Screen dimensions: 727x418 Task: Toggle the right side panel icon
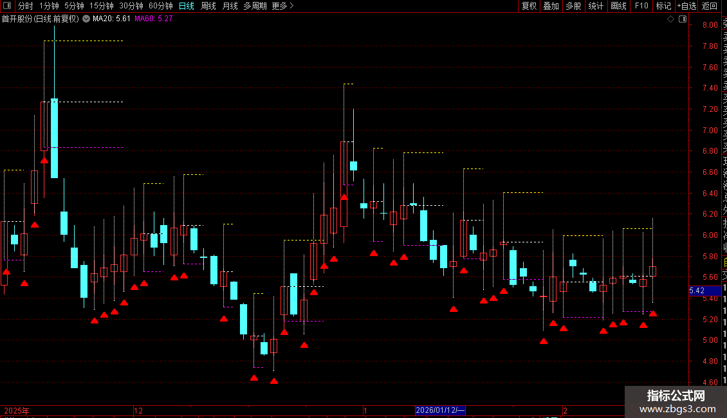pyautogui.click(x=683, y=19)
